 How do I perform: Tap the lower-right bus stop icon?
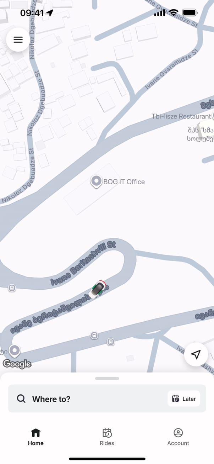coord(111,342)
